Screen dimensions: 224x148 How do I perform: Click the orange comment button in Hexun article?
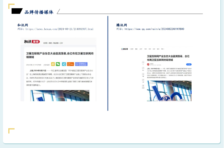coord(70,64)
